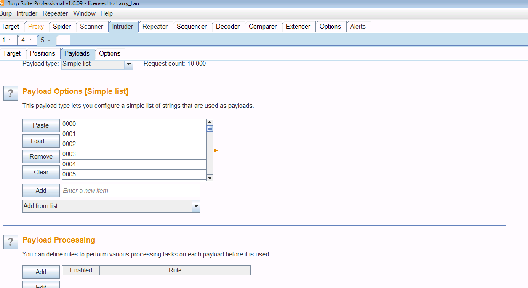Switch to the Extender tab
Image resolution: width=528 pixels, height=288 pixels.
(298, 27)
